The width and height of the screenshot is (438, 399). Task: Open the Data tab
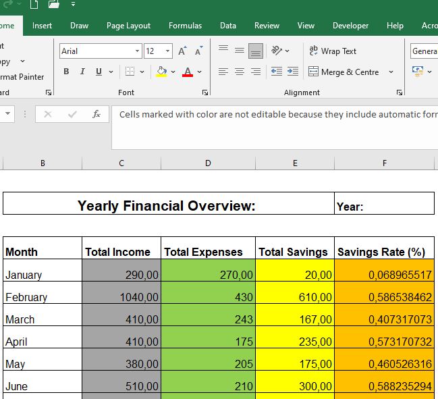pyautogui.click(x=228, y=26)
